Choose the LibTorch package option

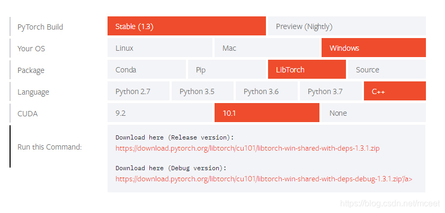tap(307, 69)
